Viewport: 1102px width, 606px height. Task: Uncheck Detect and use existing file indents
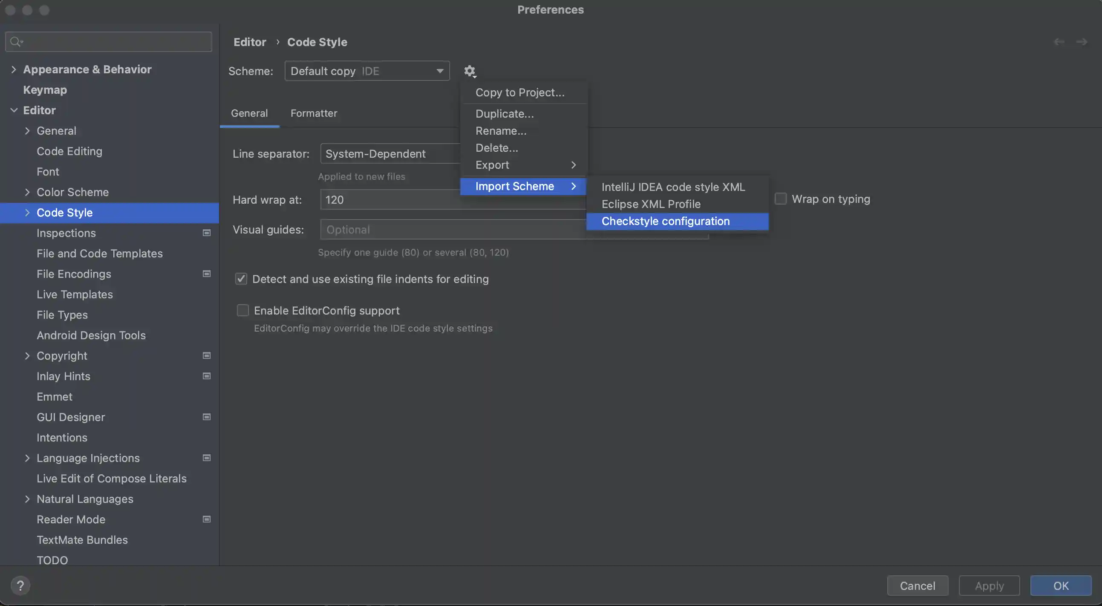click(x=241, y=279)
